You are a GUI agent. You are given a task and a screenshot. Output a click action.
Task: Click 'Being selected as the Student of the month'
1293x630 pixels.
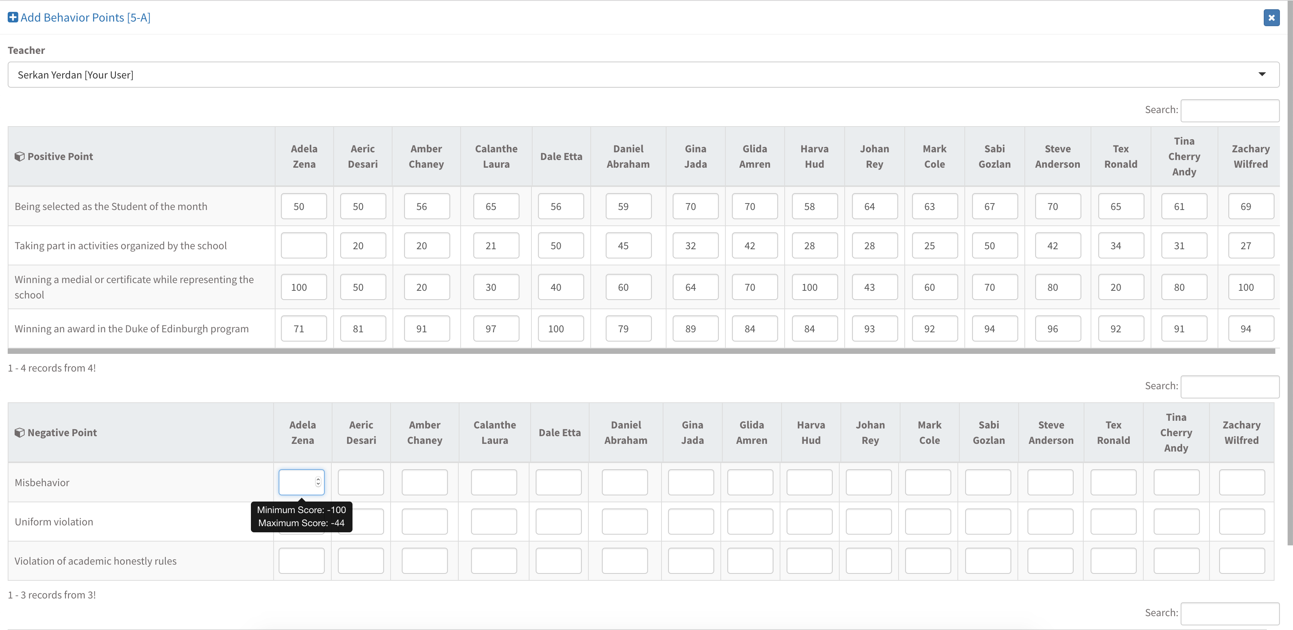coord(111,206)
